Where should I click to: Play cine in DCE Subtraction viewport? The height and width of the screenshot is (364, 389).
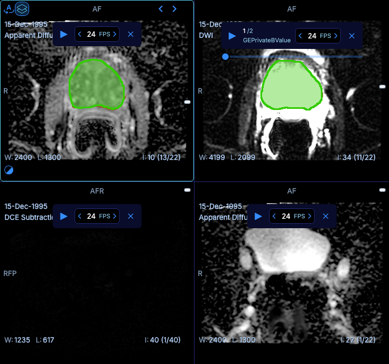(64, 216)
